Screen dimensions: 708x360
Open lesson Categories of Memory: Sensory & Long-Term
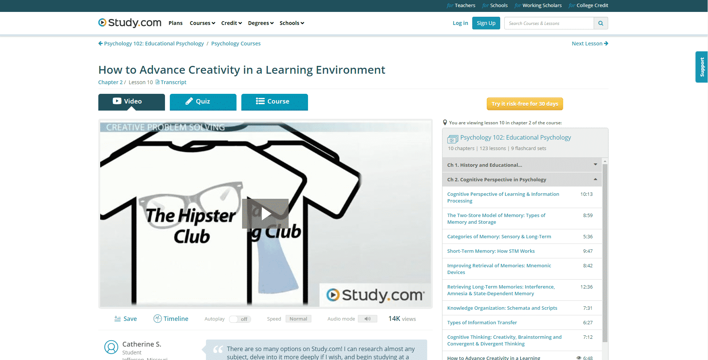tap(499, 236)
